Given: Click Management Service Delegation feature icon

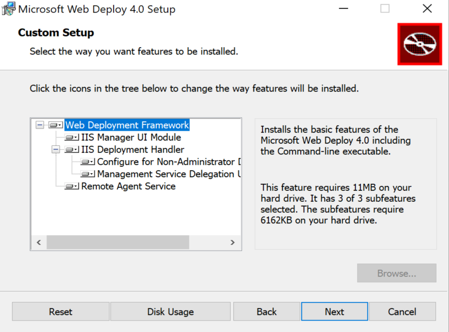Looking at the screenshot, I should [88, 174].
